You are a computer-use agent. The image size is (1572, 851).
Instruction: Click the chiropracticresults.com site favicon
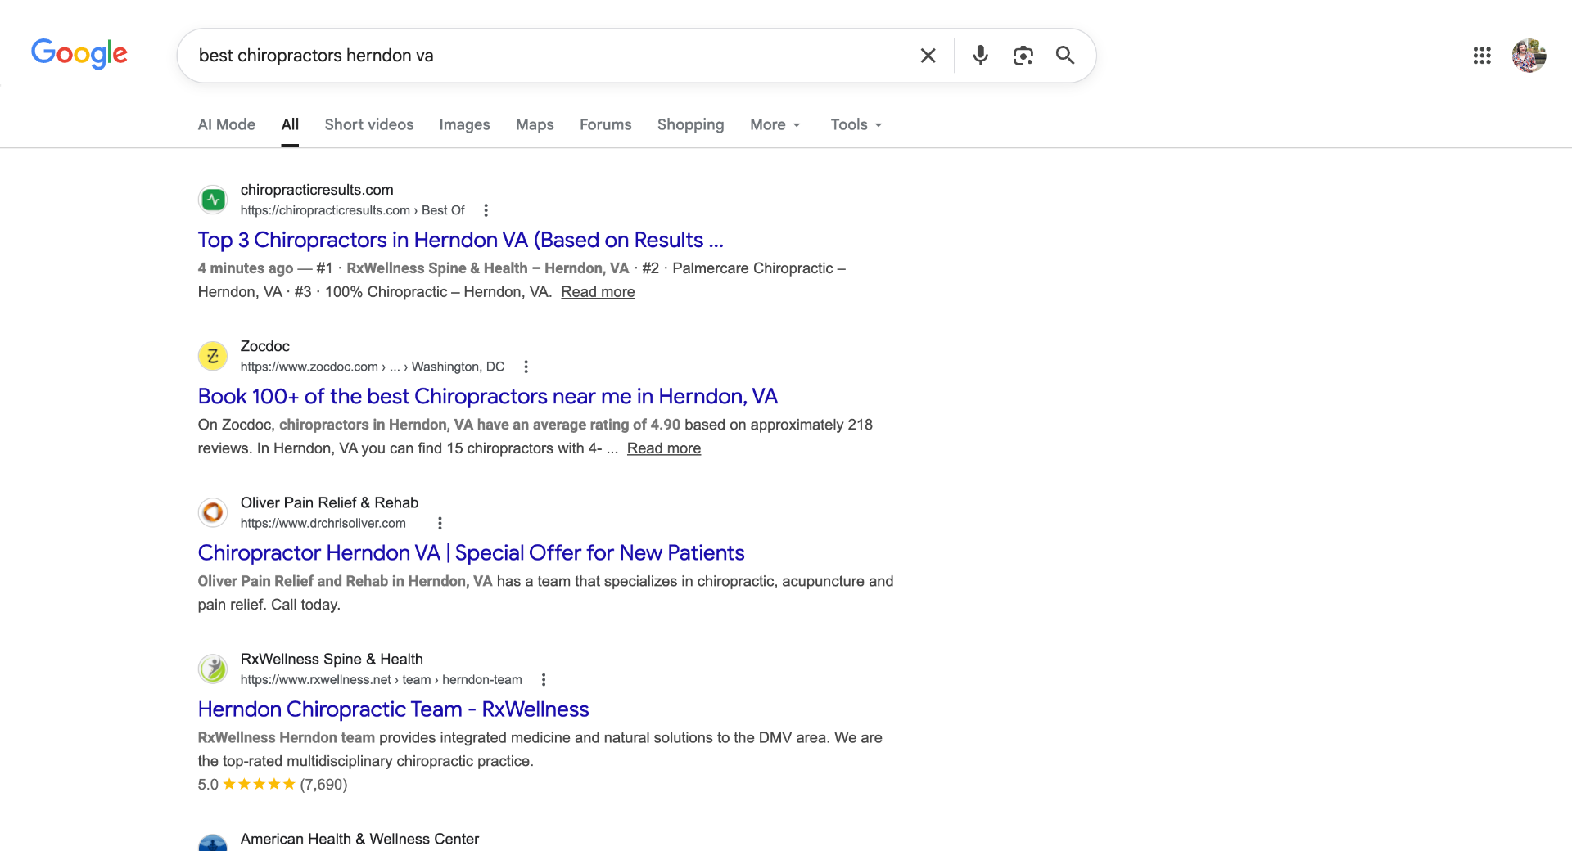[213, 199]
